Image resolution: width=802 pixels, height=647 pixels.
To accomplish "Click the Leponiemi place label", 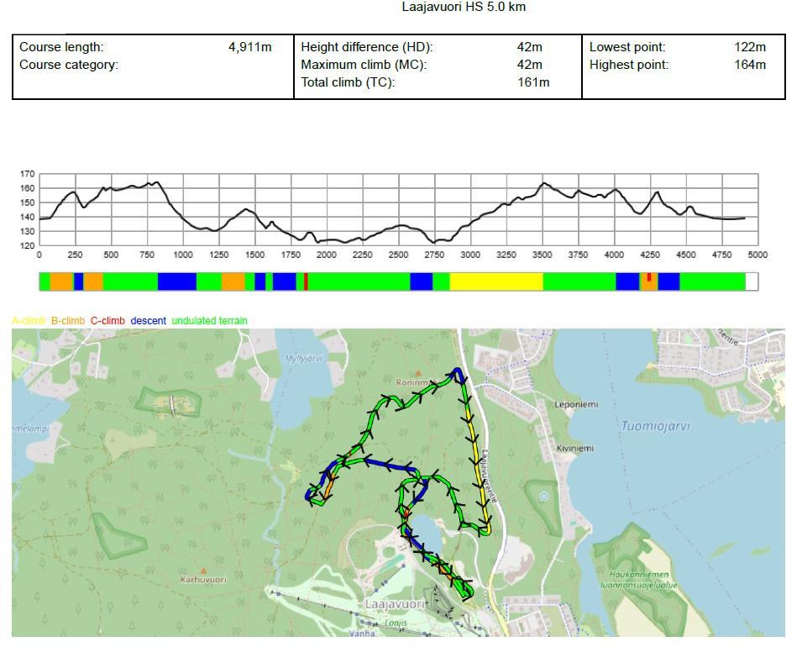I will [x=576, y=404].
